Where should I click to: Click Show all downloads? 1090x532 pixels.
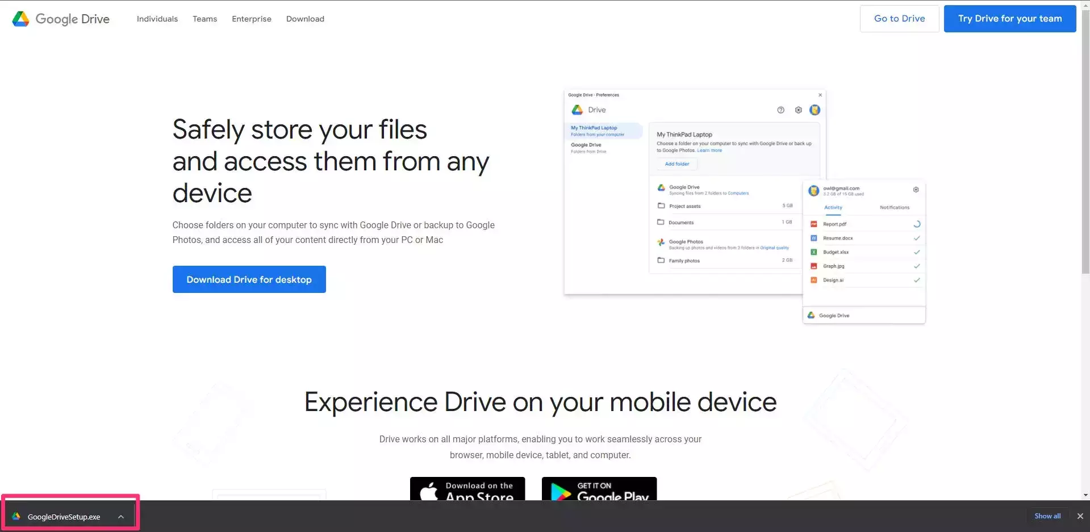click(x=1047, y=516)
